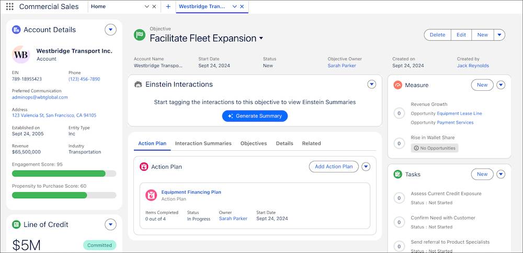Click the Einstein Interactions icon

pyautogui.click(x=138, y=85)
